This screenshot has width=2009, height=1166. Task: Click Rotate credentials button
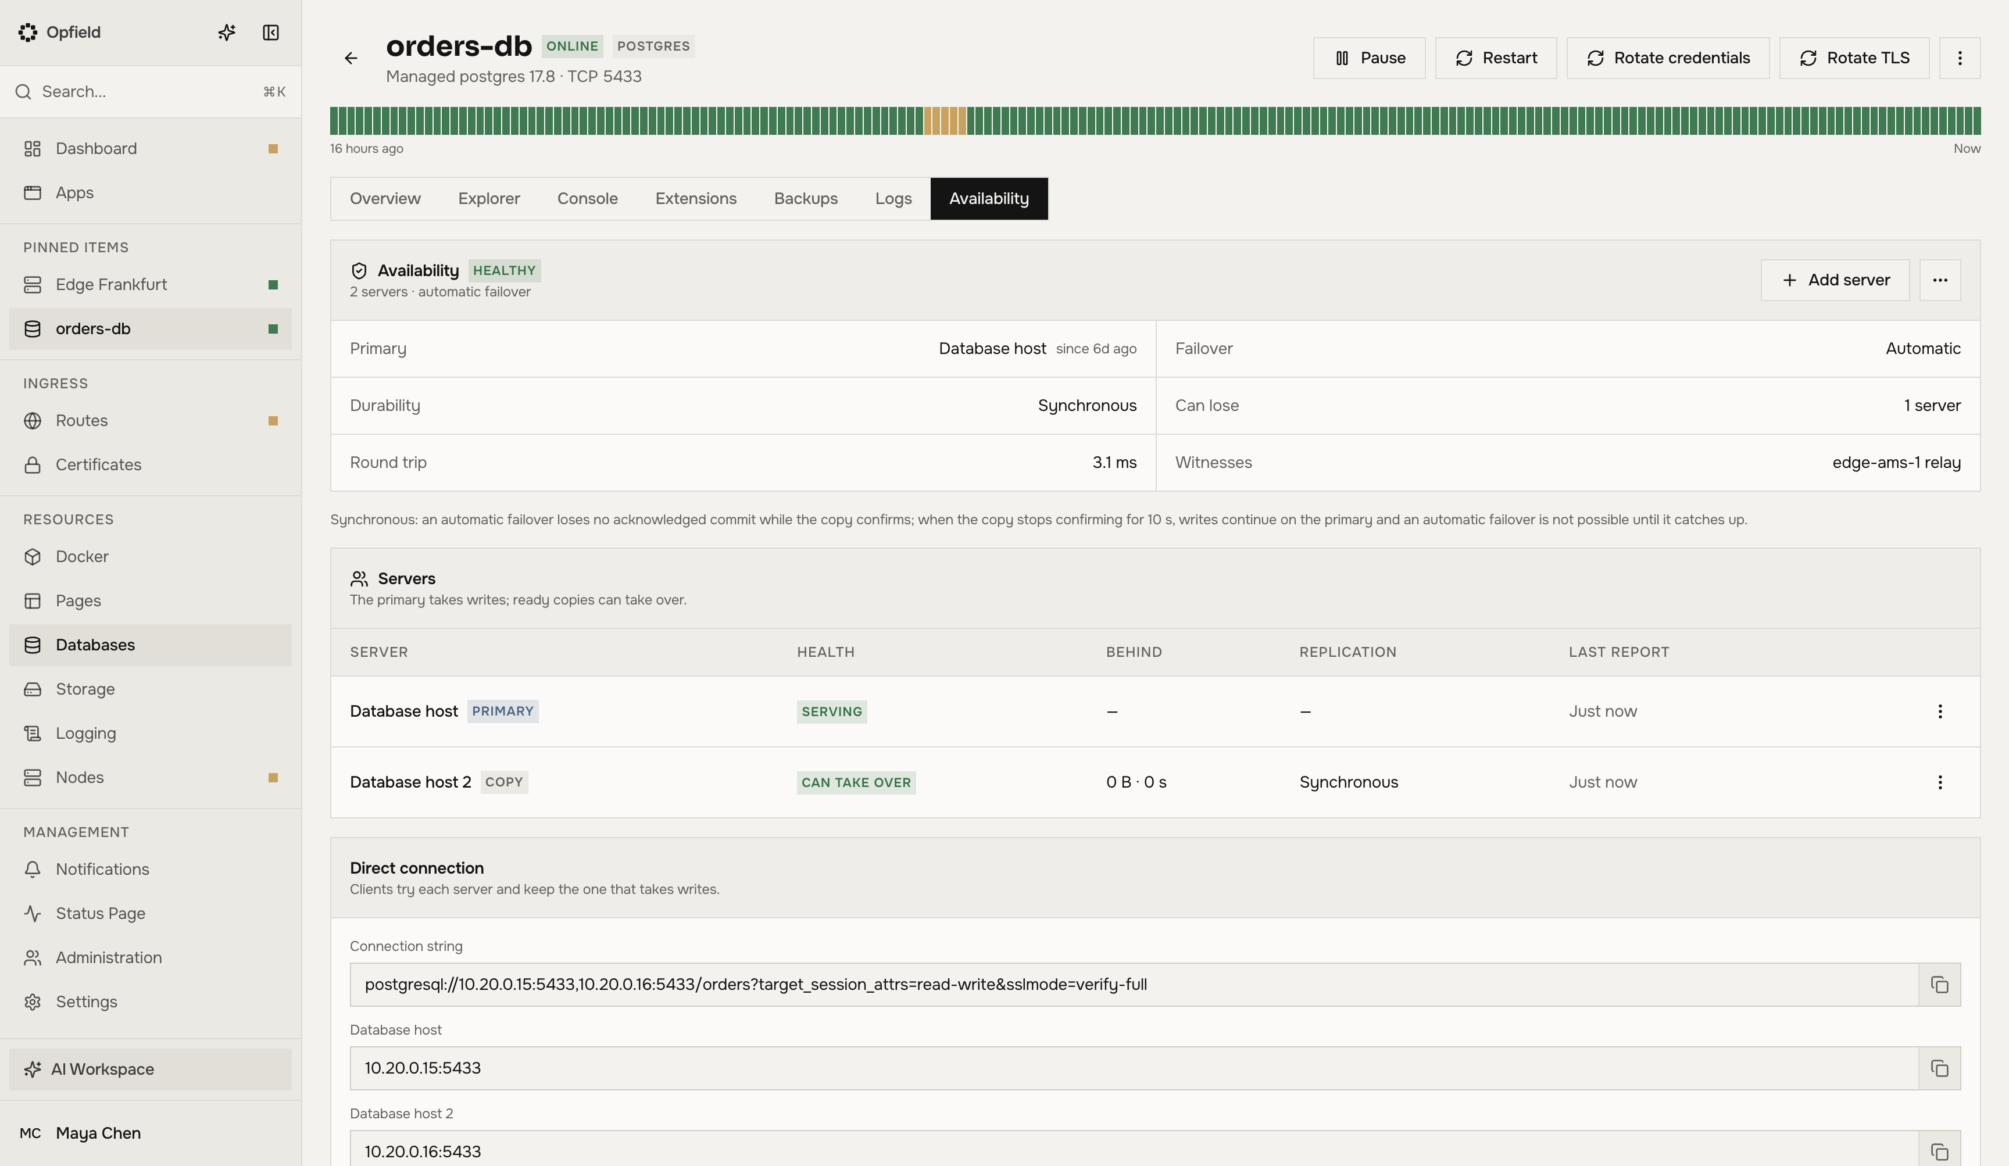coord(1668,58)
